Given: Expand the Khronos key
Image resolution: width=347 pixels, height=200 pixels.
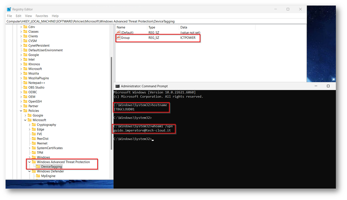Looking at the screenshot, I should coord(21,64).
